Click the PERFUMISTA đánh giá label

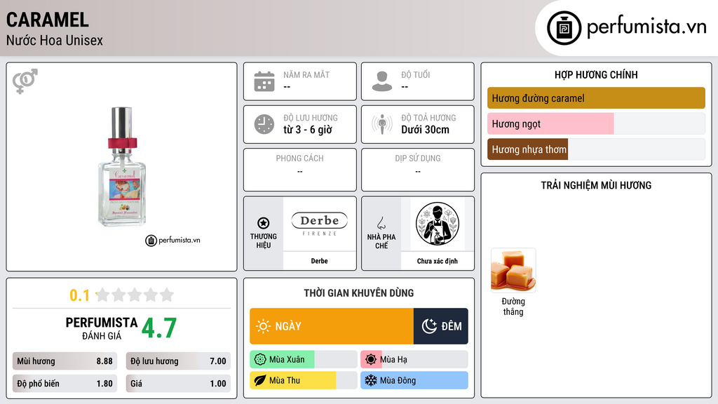102,328
